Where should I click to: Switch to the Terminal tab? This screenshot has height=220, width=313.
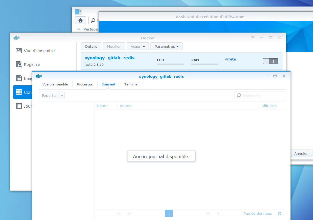tap(131, 84)
